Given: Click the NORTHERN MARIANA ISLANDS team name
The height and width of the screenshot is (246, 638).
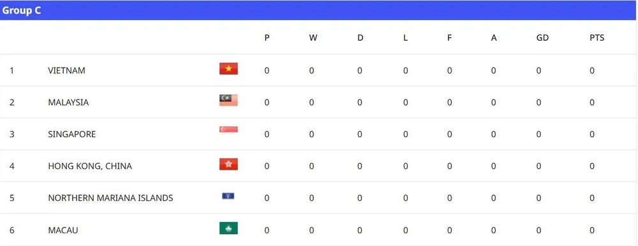Looking at the screenshot, I should click(110, 198).
